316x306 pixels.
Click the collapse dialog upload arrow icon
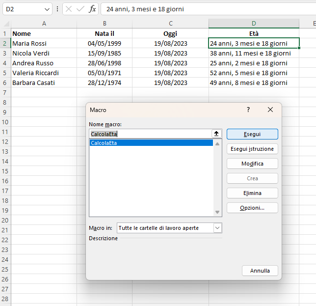(x=216, y=134)
